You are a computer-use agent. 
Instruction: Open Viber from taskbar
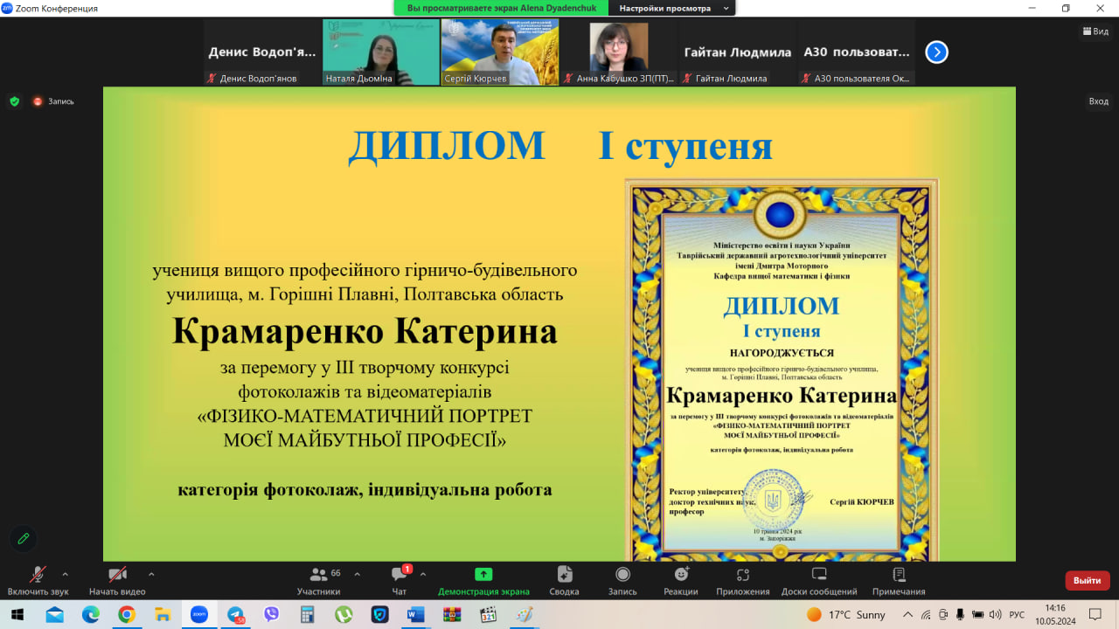pos(271,615)
